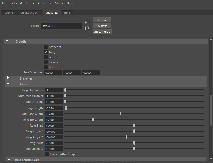Click the Twig Dropout value field

coord(54,102)
